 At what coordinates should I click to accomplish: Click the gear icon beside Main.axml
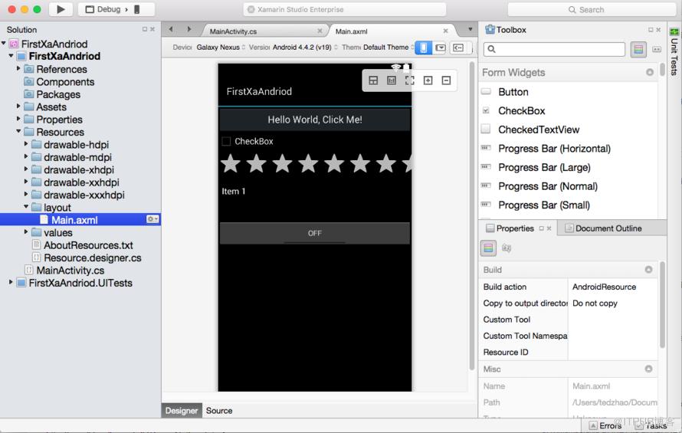pyautogui.click(x=152, y=219)
